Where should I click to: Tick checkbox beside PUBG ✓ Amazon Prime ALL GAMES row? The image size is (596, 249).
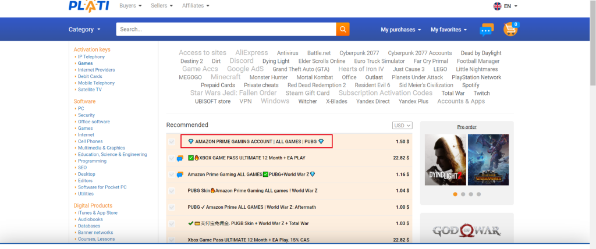point(172,207)
